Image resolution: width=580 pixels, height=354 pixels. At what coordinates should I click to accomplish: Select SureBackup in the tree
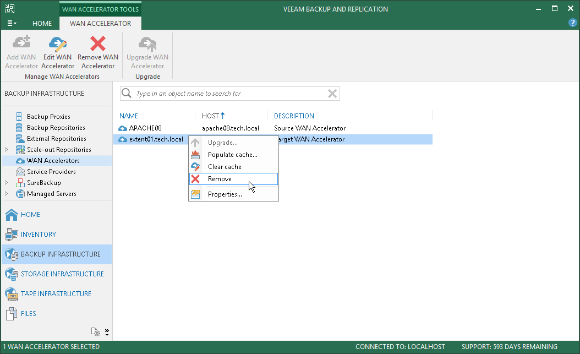pos(43,183)
